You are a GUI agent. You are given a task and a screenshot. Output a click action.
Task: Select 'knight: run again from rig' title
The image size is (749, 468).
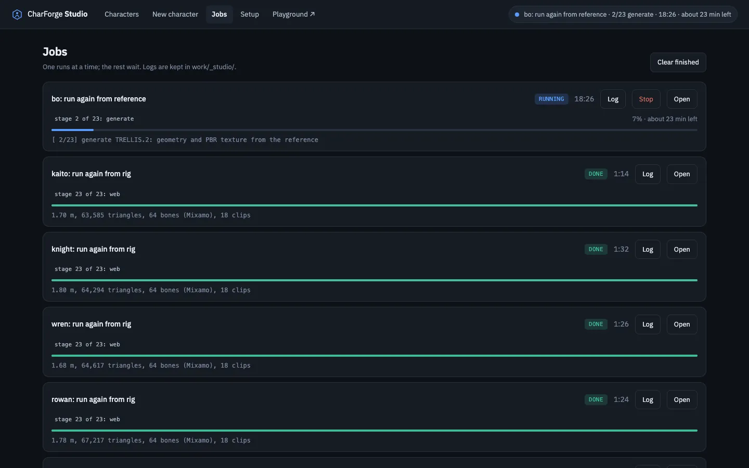[93, 249]
